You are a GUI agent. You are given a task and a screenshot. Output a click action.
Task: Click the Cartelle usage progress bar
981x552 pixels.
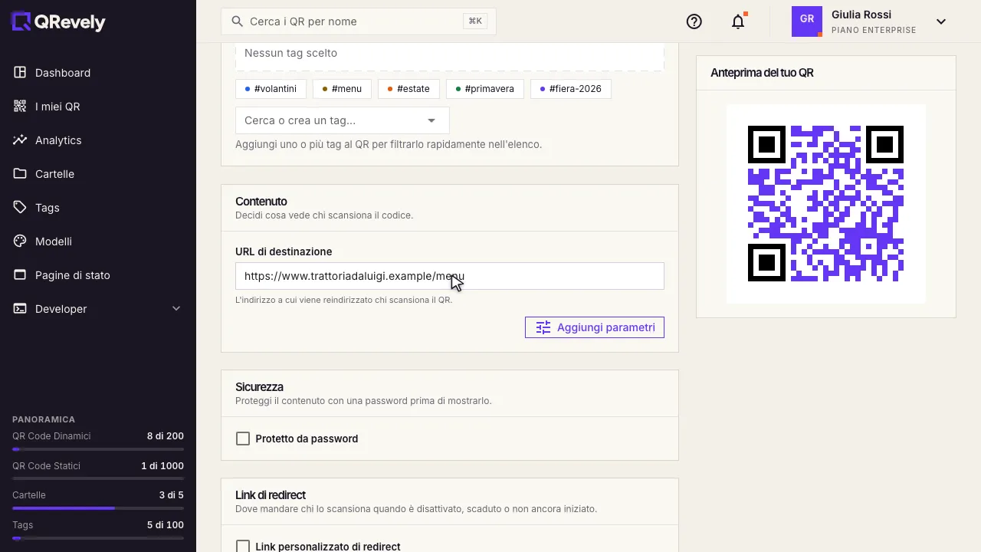[x=98, y=508]
